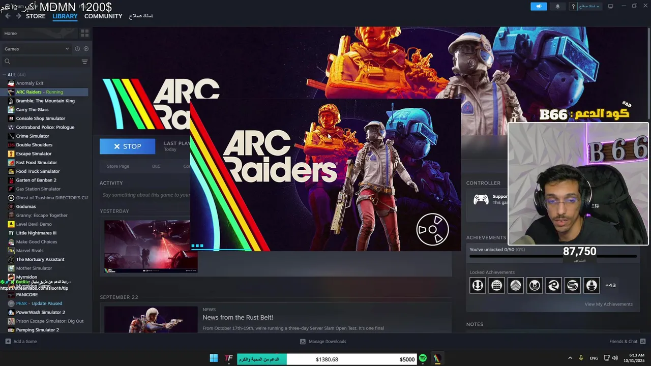Open Rust Belt news thumbnail image
The width and height of the screenshot is (651, 366).
151,319
